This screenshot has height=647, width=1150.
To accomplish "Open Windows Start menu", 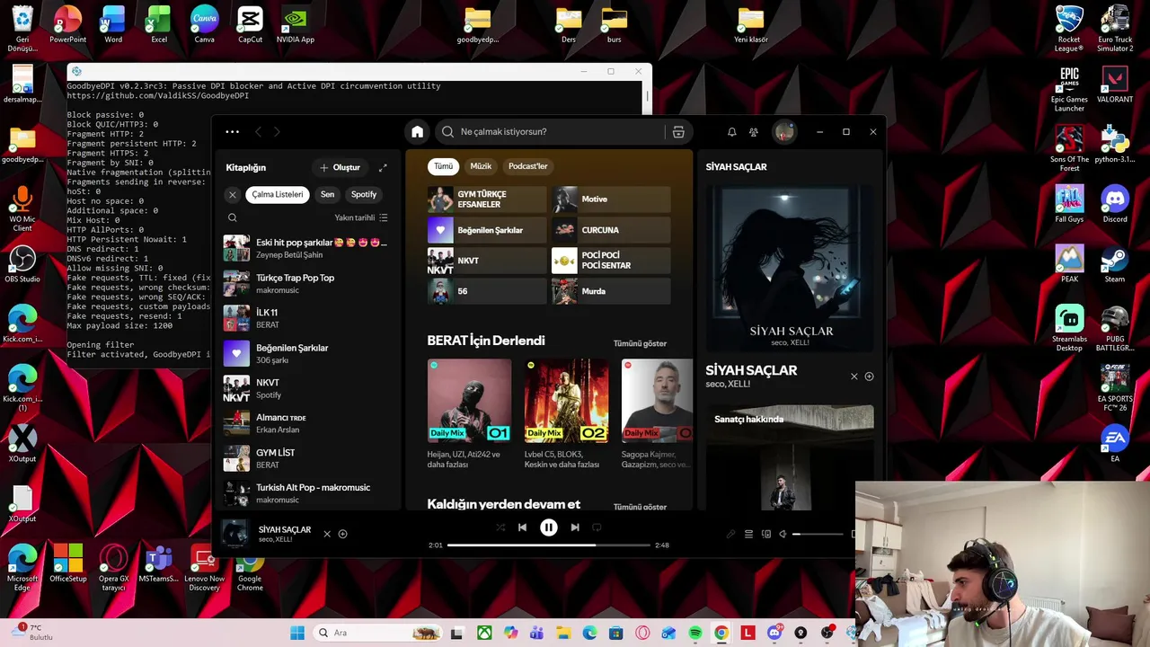I will tap(297, 633).
